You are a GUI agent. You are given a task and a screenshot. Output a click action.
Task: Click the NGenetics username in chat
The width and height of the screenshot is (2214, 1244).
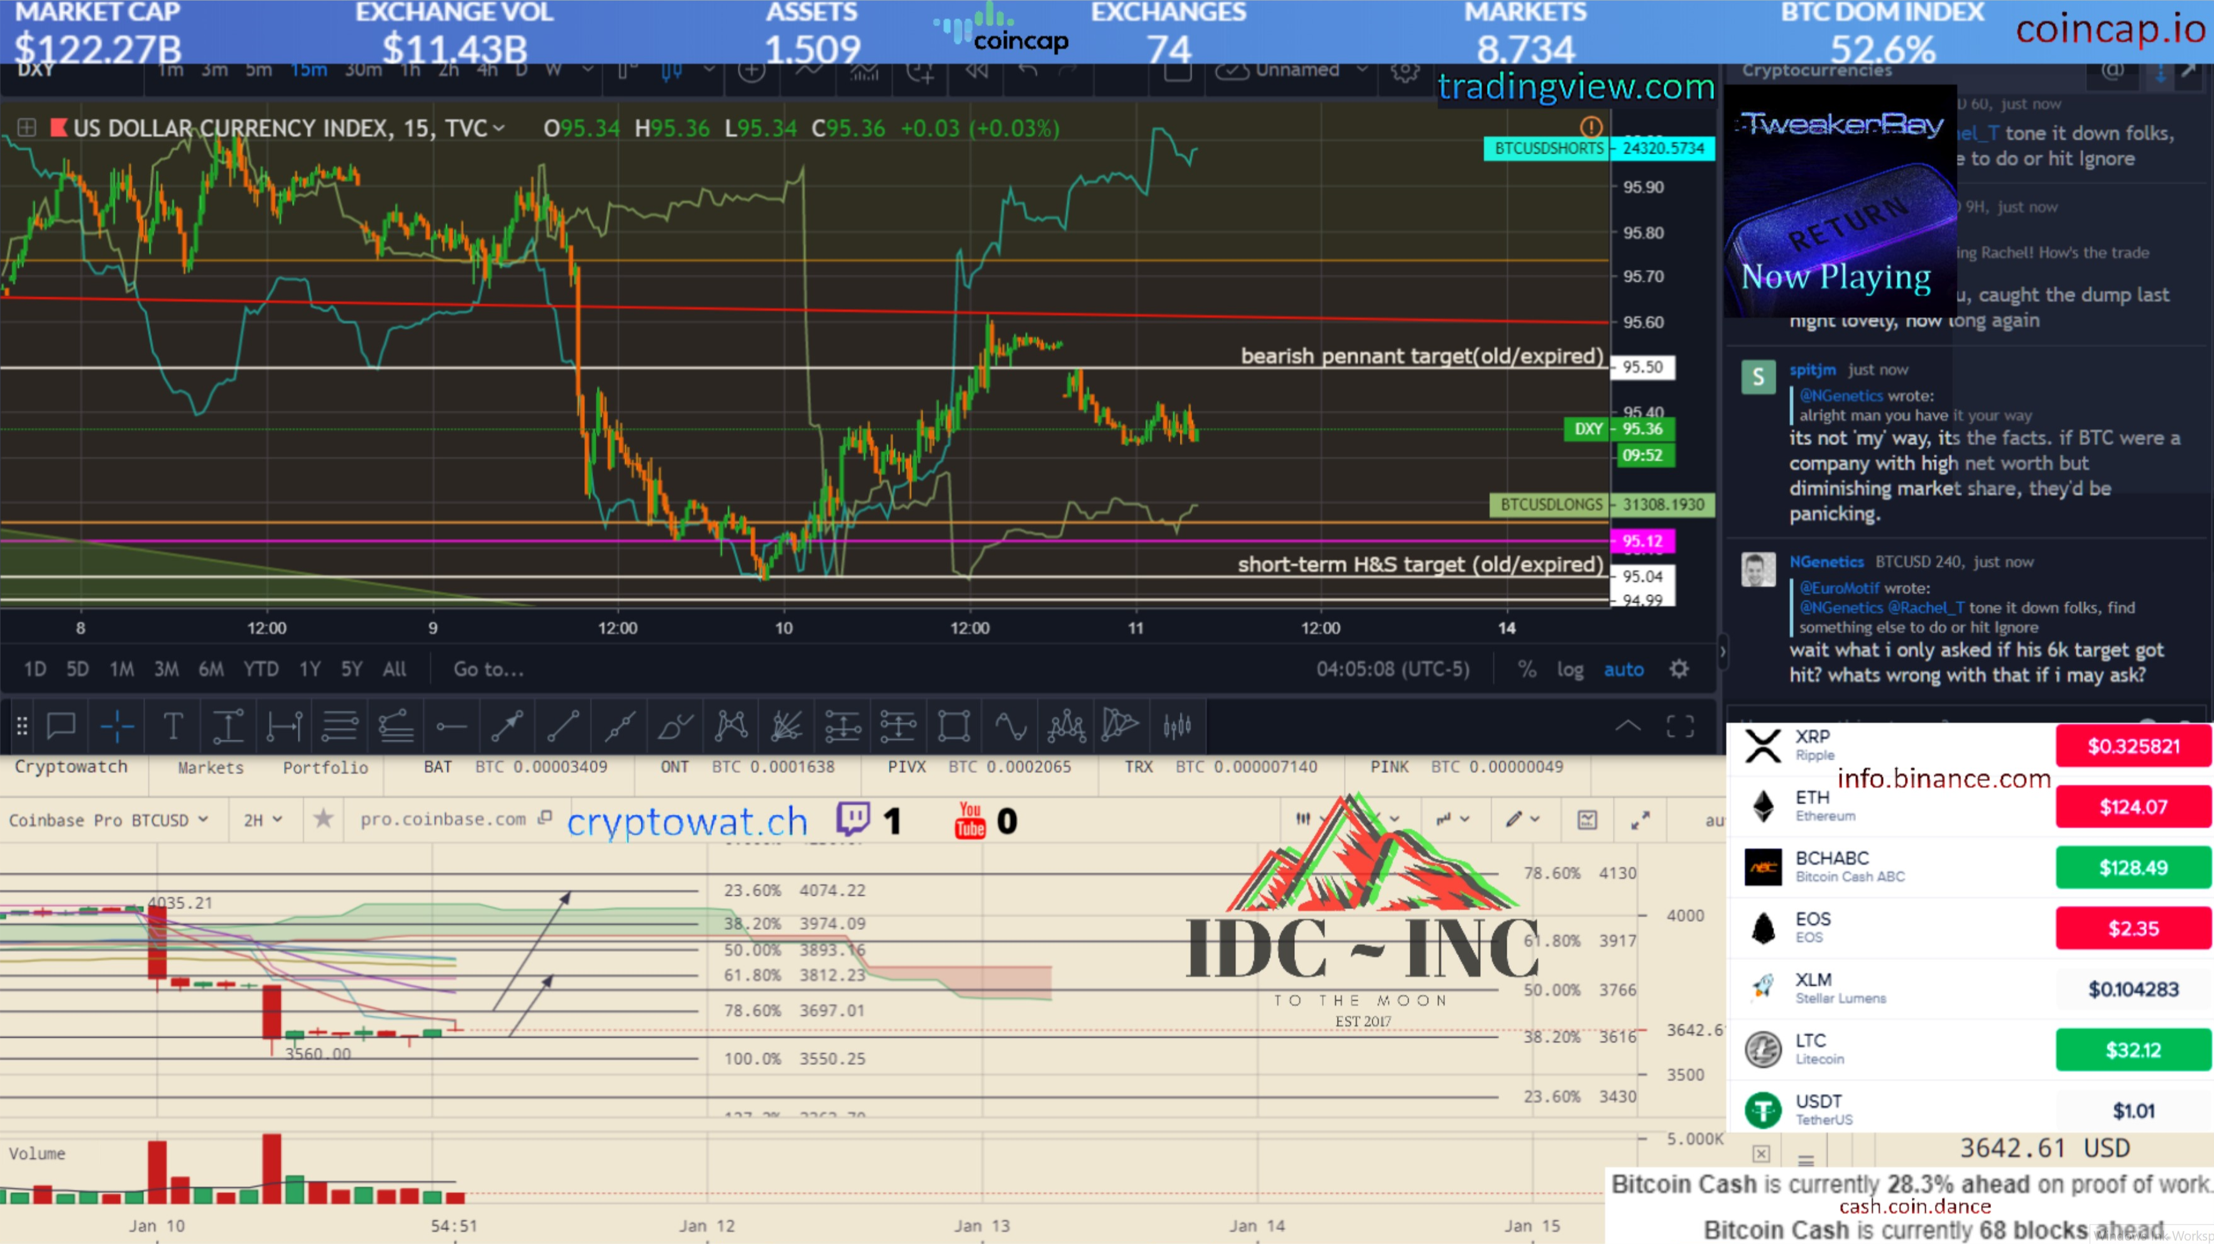[x=1826, y=562]
